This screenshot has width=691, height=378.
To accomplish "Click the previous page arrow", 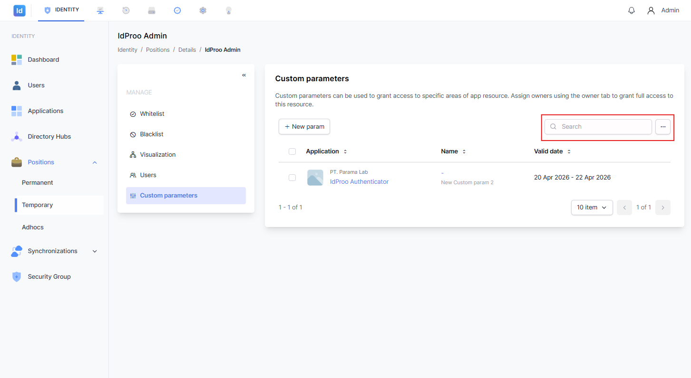I will tap(624, 208).
